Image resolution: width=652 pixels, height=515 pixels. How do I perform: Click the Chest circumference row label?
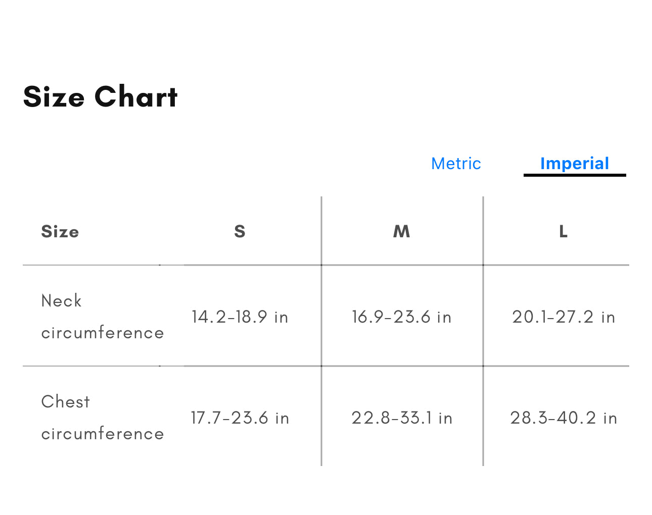102,418
